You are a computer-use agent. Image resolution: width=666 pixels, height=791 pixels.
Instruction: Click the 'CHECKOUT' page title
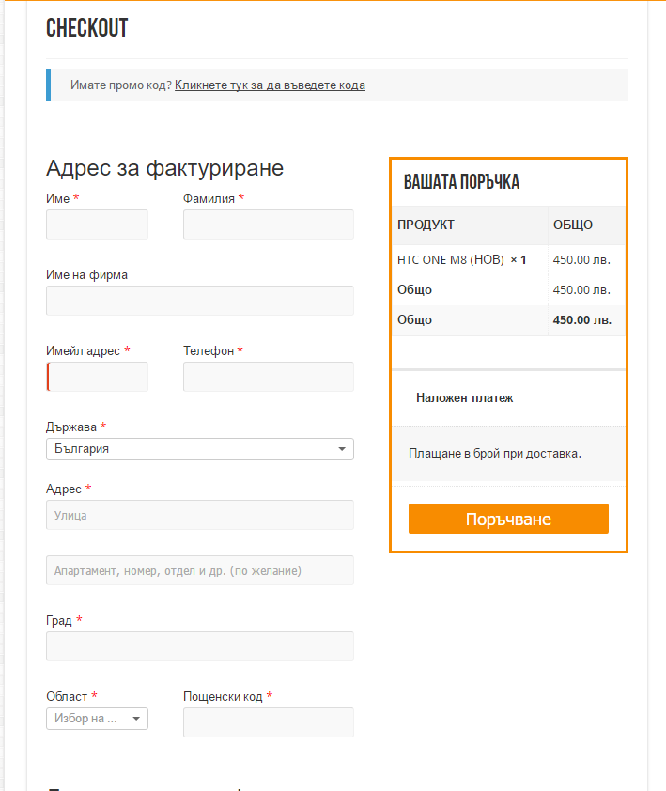point(86,28)
